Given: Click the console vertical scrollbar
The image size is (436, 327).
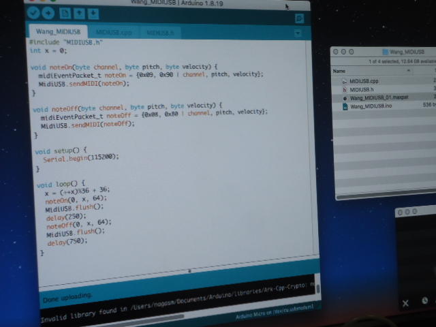Looking at the screenshot, I should click(x=318, y=289).
